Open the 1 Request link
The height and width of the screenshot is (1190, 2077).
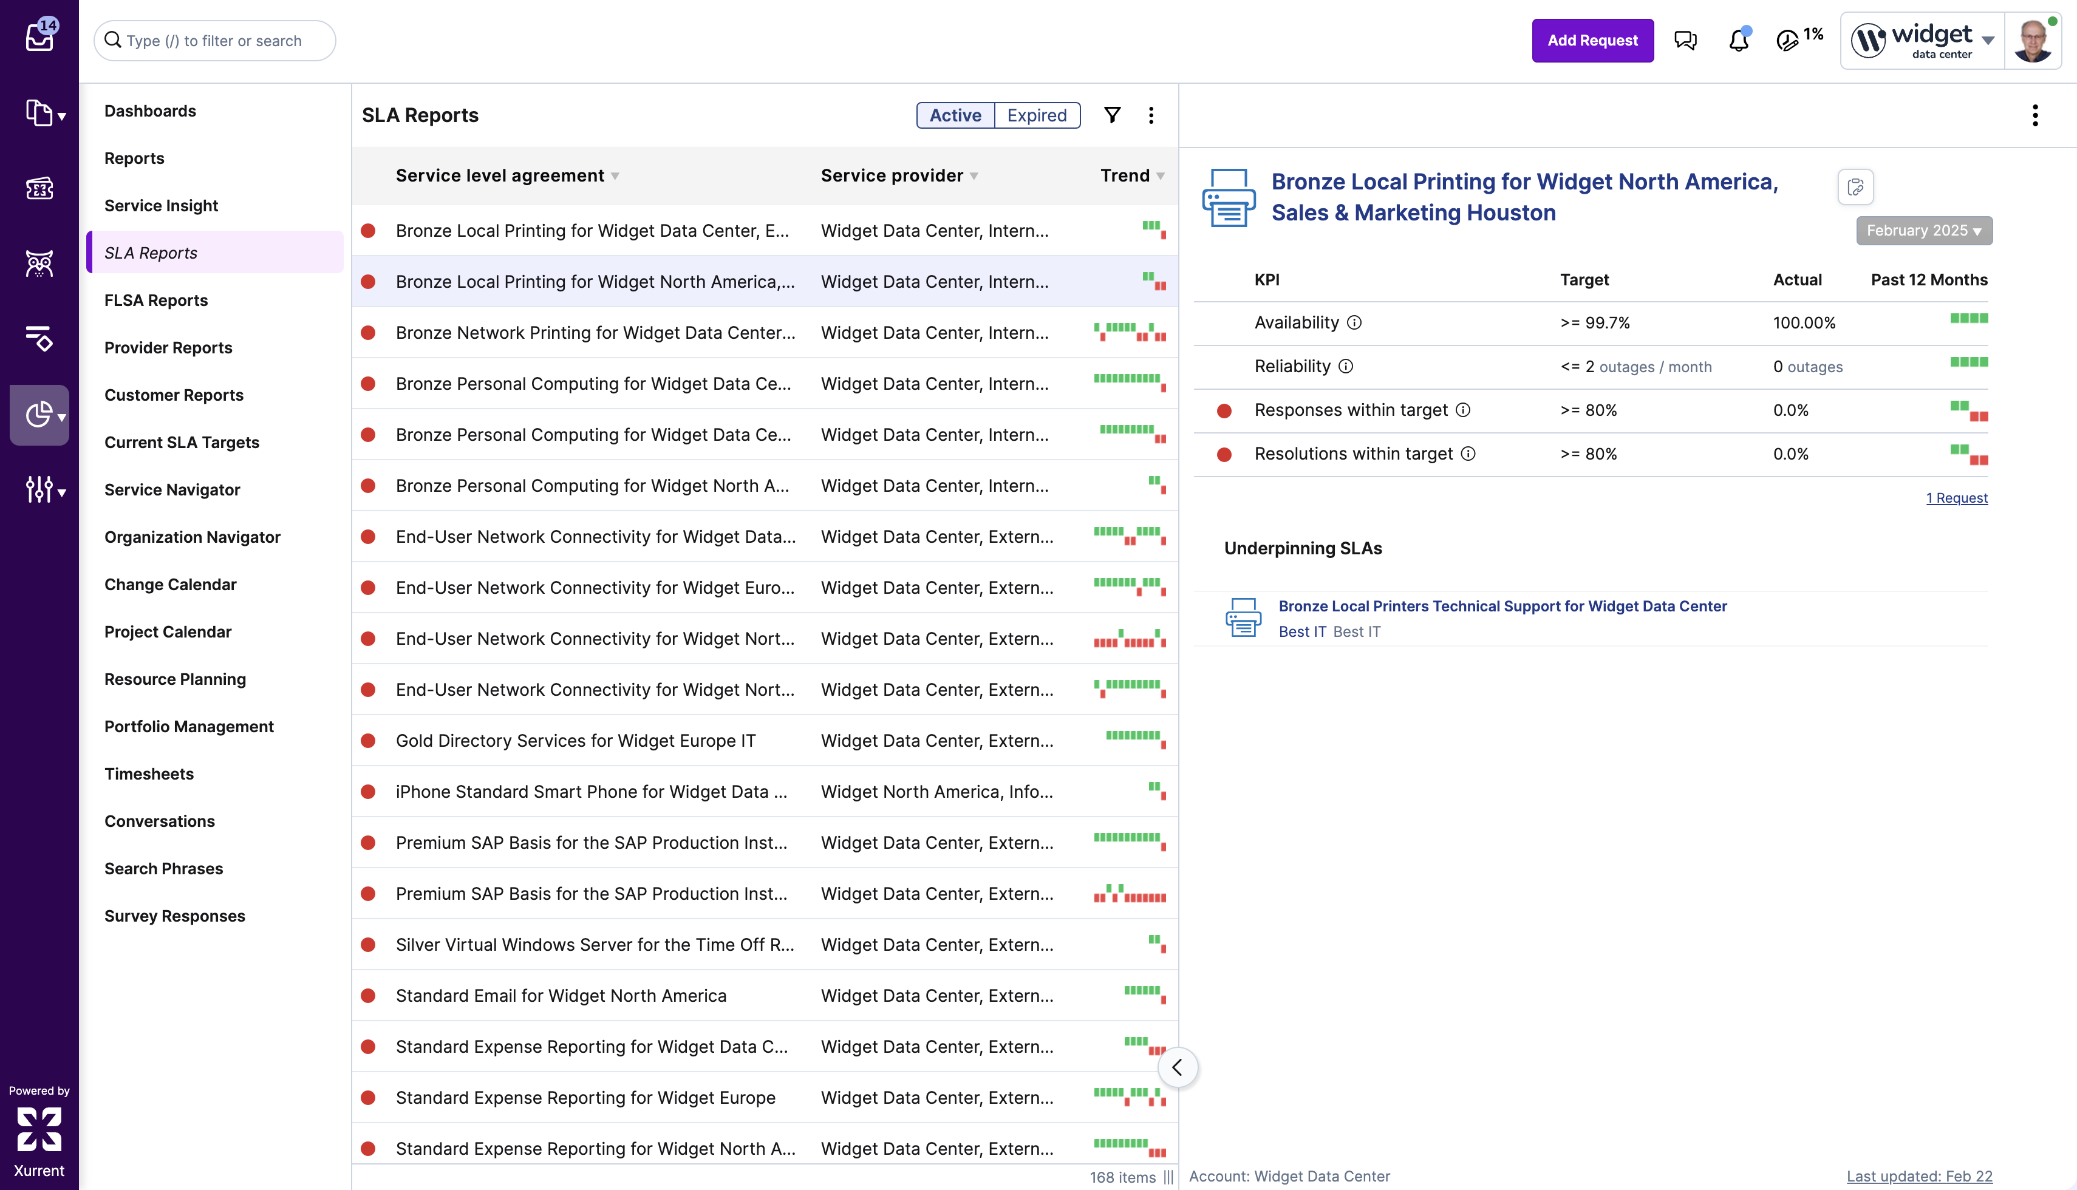click(x=1956, y=498)
